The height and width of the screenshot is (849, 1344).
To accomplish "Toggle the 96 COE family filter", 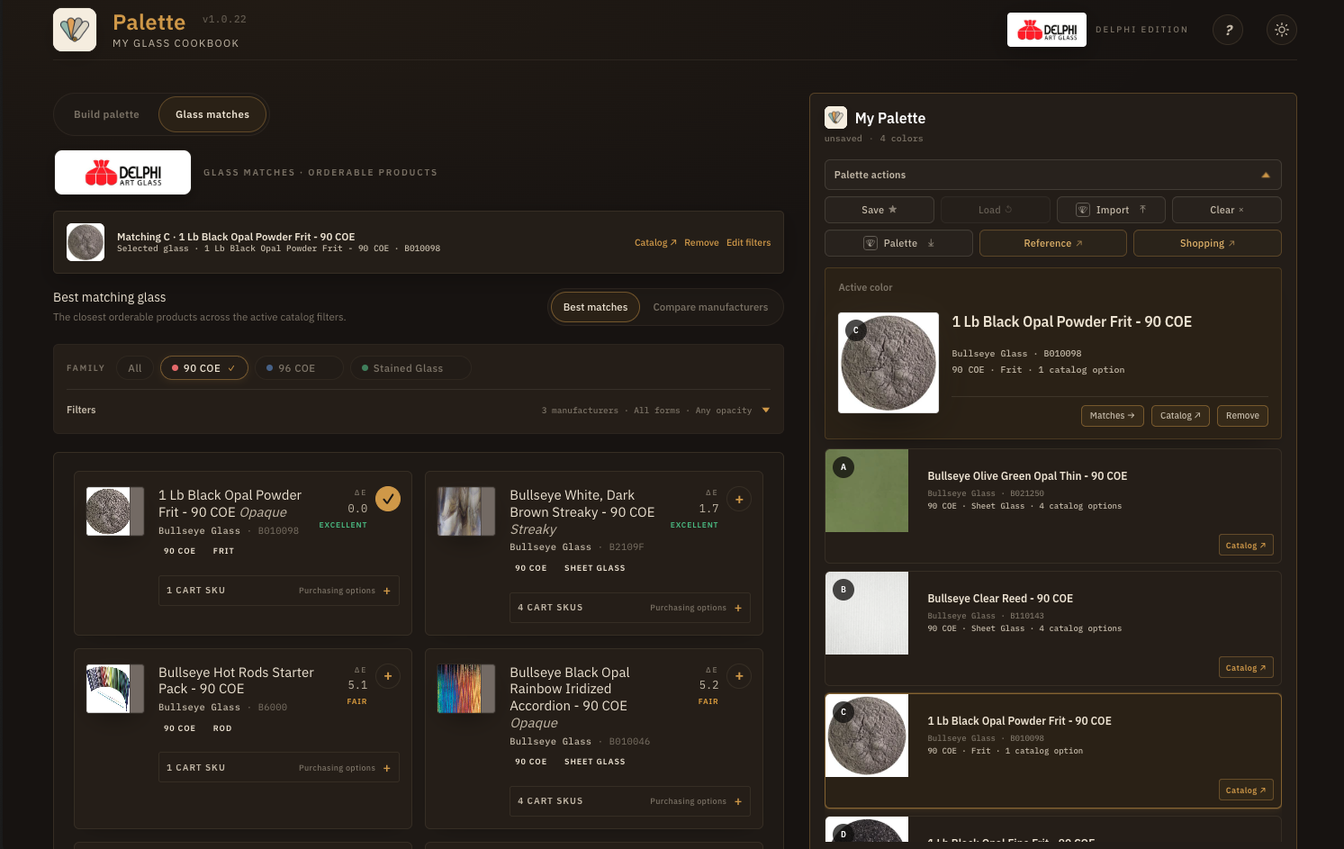I will coord(298,368).
